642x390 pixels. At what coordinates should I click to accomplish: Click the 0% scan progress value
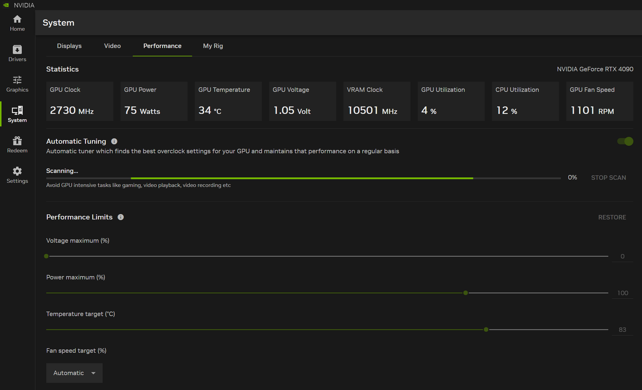pyautogui.click(x=572, y=177)
